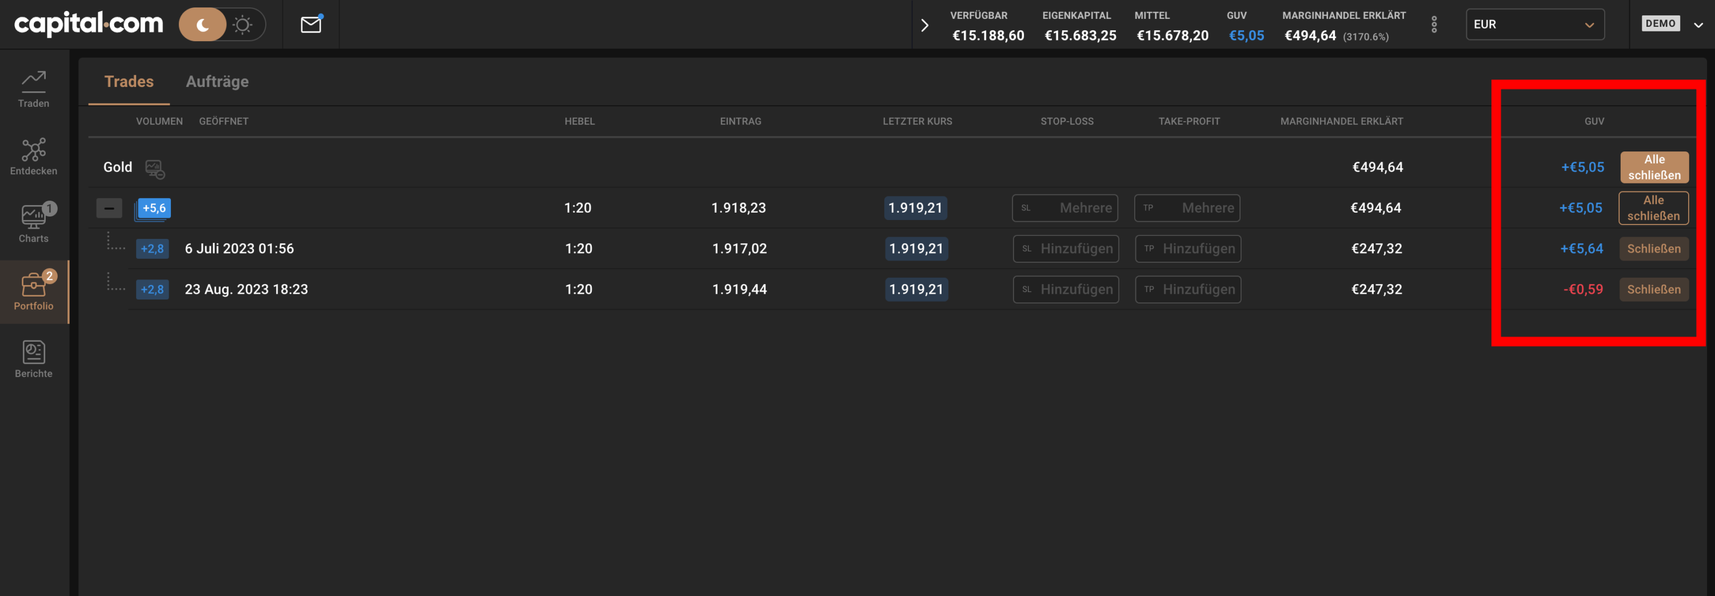
Task: Click the STOP-LOSS column header
Action: [x=1067, y=121]
